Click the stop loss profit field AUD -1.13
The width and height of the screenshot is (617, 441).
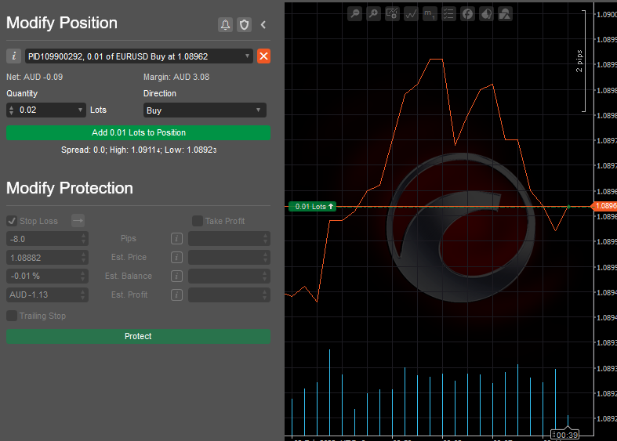(x=47, y=295)
